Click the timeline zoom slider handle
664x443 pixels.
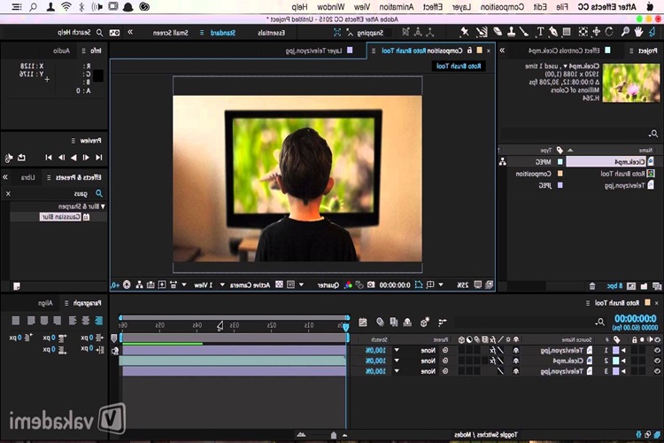334,435
